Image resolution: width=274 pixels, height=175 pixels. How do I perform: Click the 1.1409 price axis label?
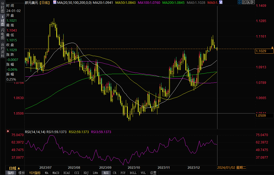[x=261, y=6]
